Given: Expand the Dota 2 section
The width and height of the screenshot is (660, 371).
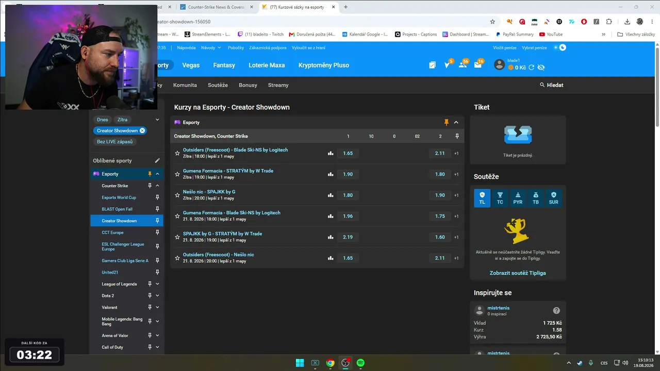Looking at the screenshot, I should (x=157, y=296).
